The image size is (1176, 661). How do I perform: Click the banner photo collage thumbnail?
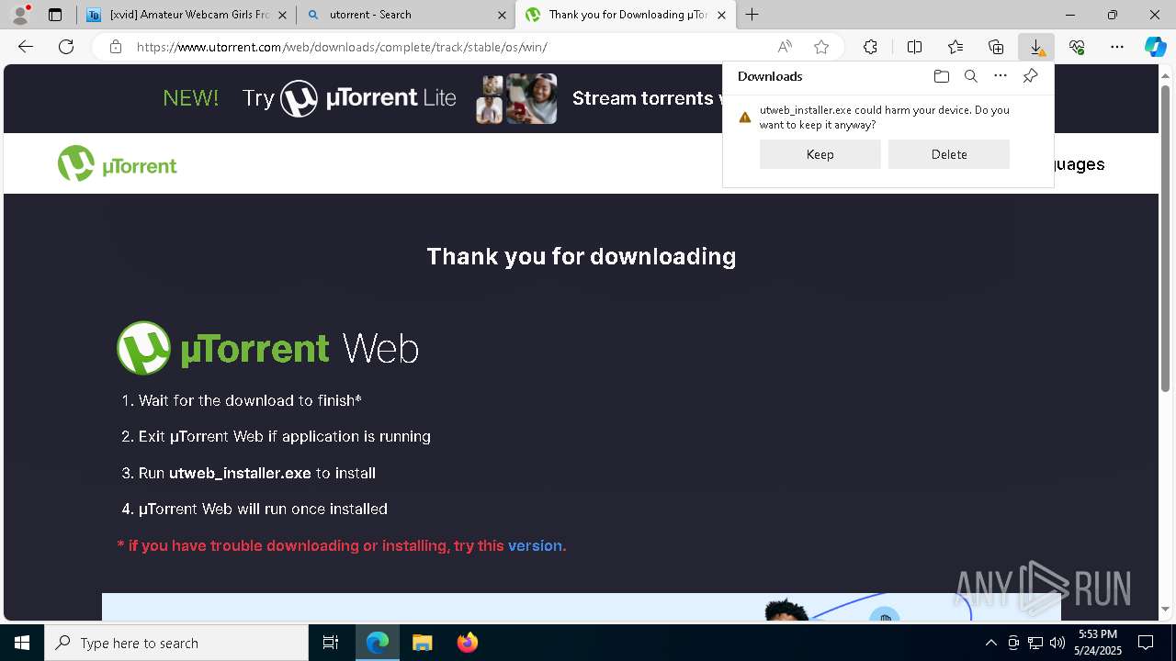point(516,98)
